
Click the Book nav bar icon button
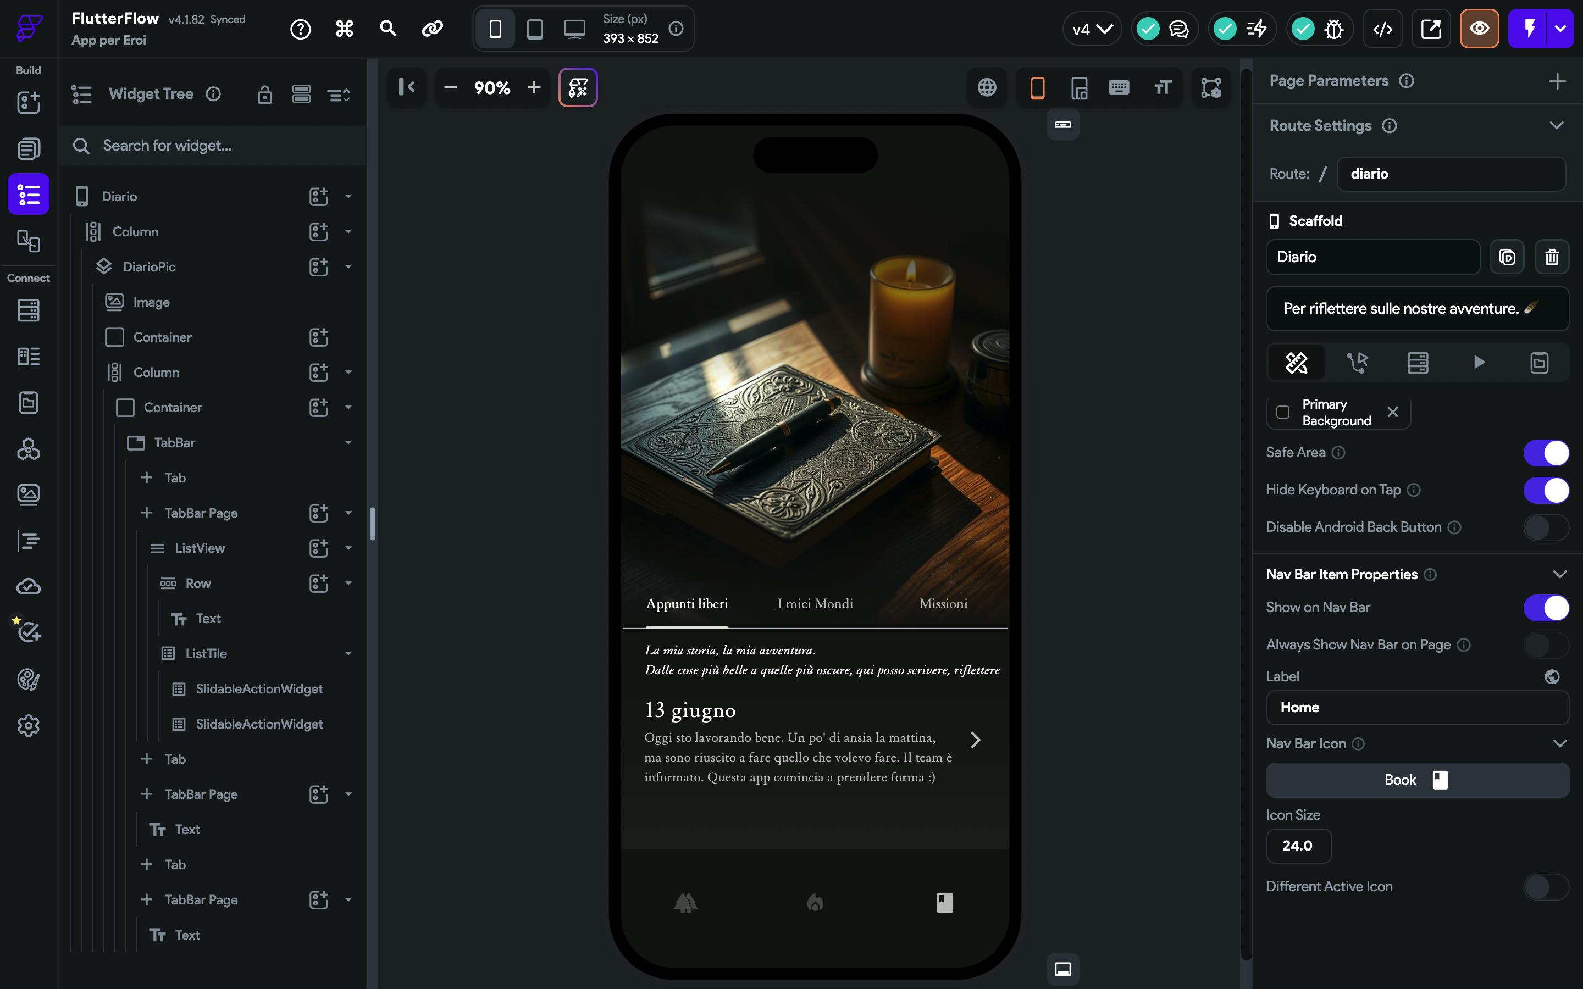(x=1417, y=780)
